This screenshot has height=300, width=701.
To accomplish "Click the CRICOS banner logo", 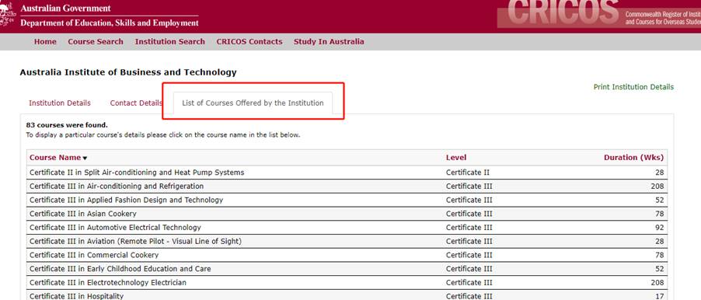I will (x=563, y=12).
